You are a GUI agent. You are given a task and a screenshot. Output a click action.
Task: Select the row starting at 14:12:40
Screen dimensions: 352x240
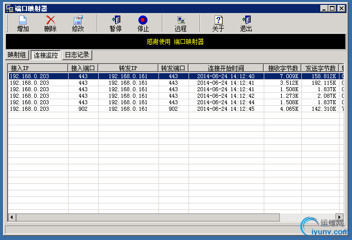176,76
